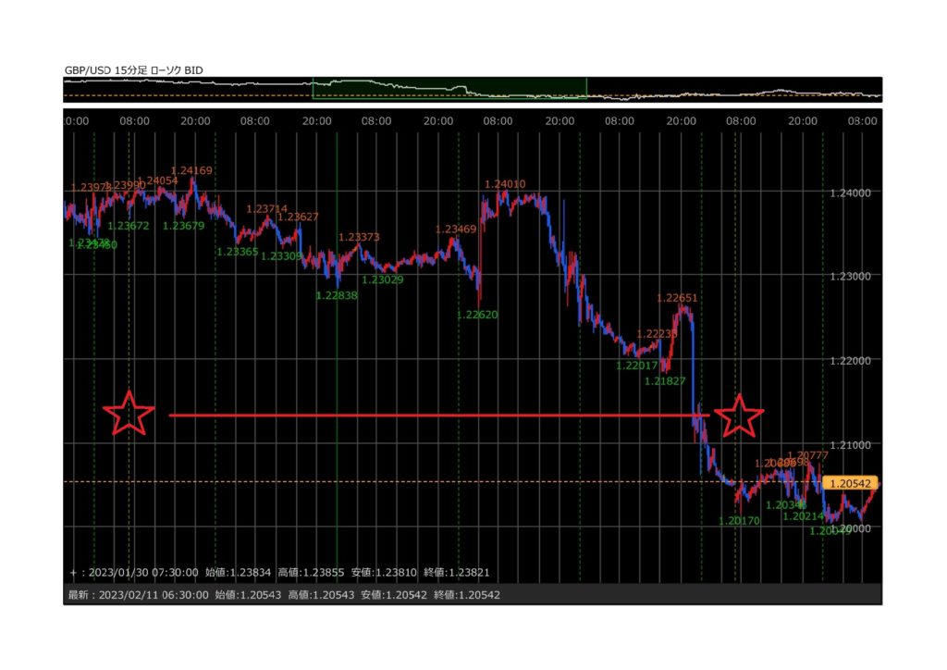
Task: Click the 1.21000 price axis label
Action: coord(852,444)
